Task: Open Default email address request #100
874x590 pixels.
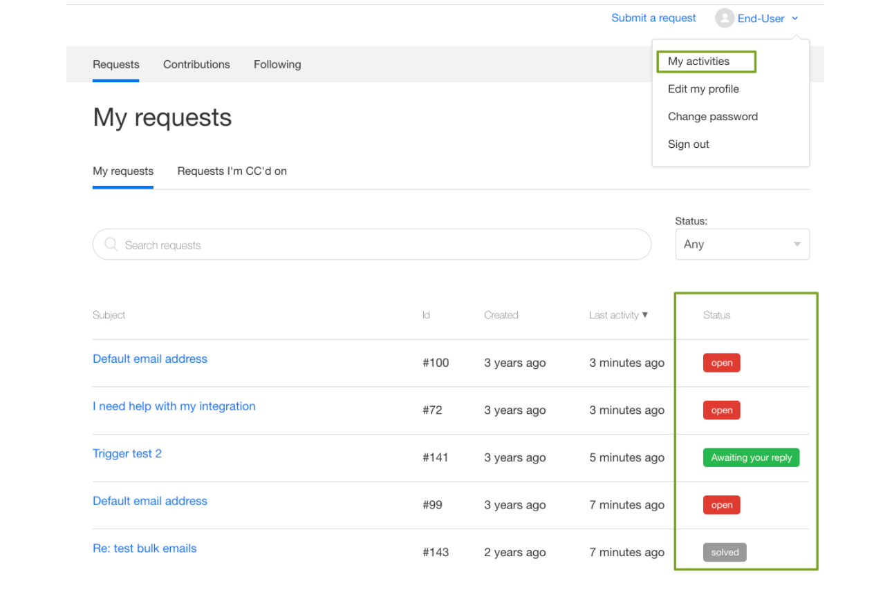Action: tap(150, 359)
